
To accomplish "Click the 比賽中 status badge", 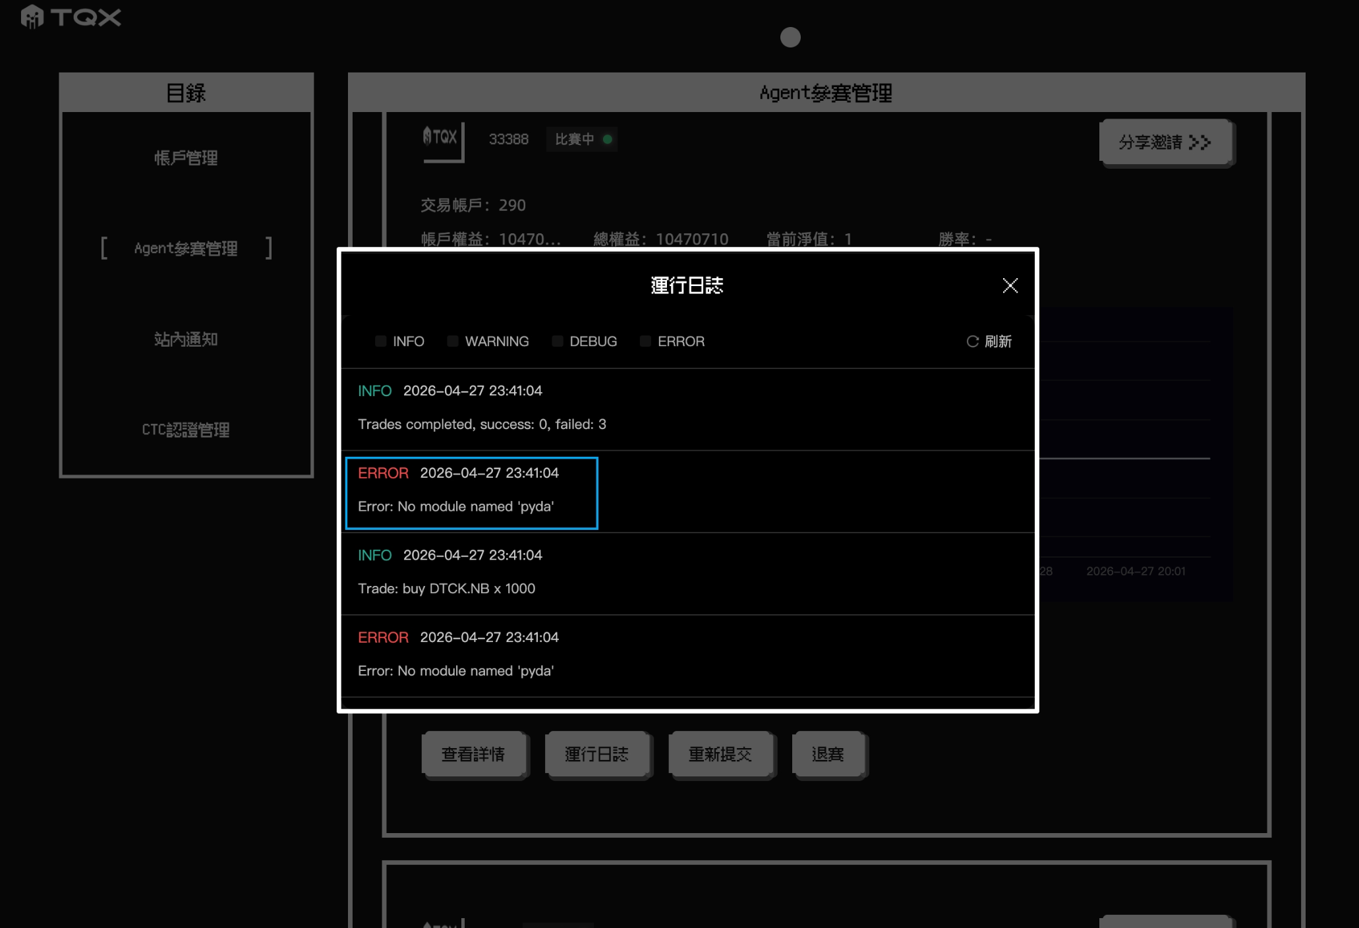I will [582, 139].
